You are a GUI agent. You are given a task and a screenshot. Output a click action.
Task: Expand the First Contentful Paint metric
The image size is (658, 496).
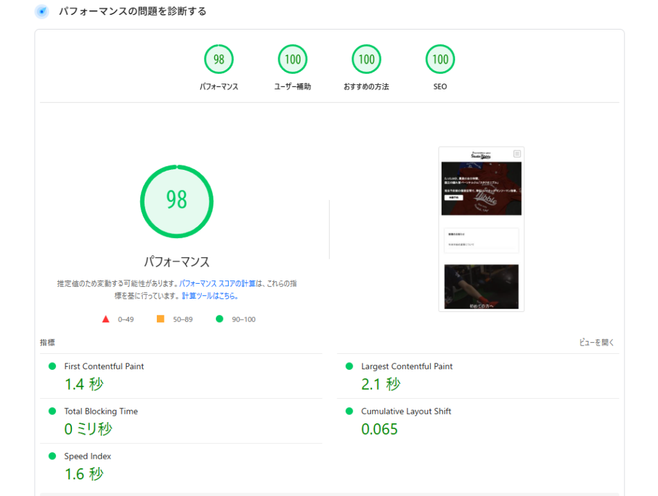point(104,366)
